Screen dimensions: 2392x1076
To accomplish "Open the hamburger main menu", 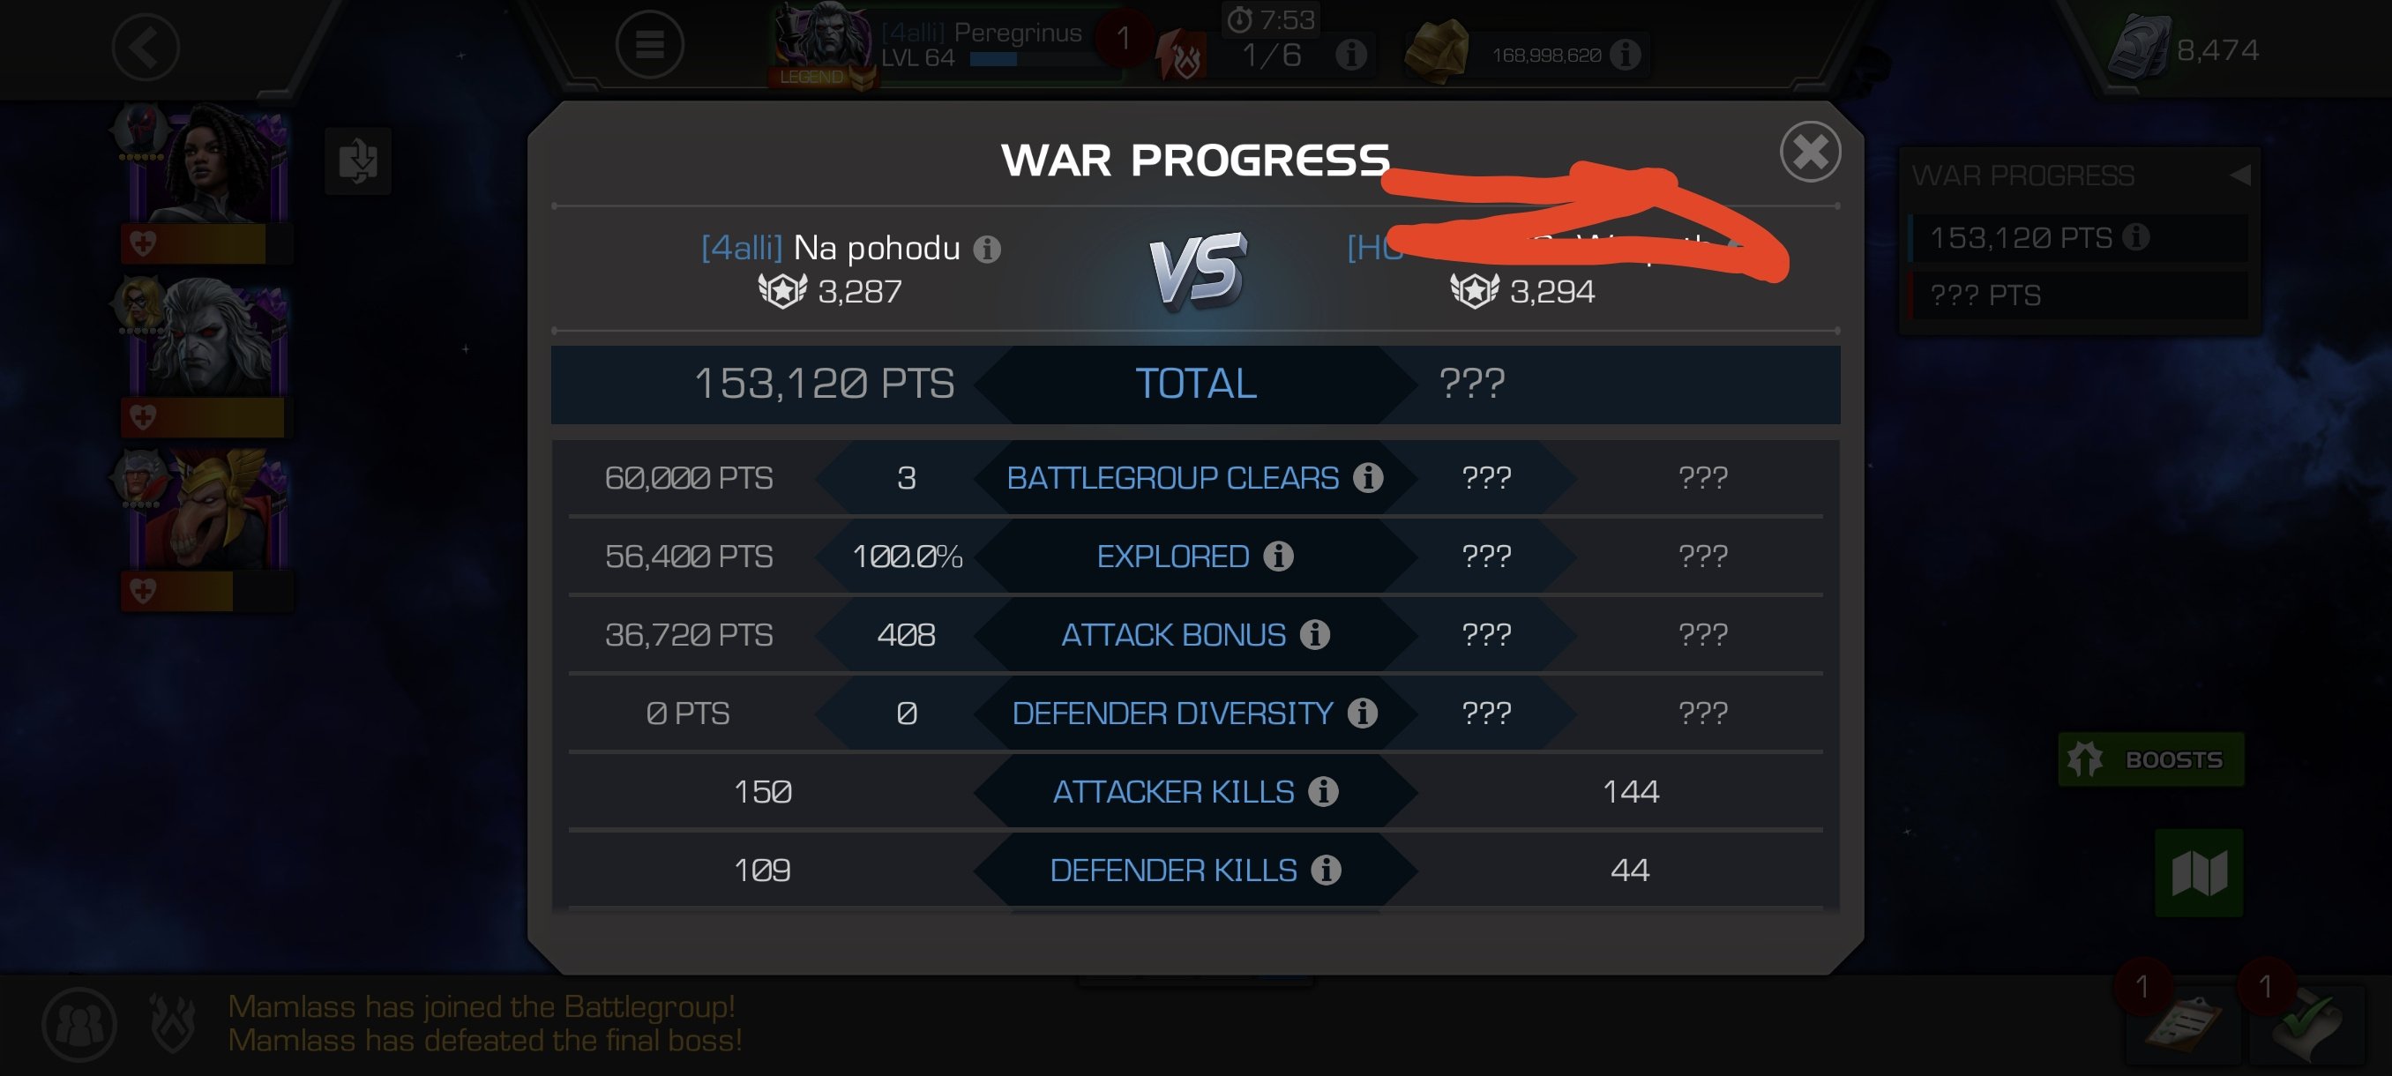I will 649,45.
